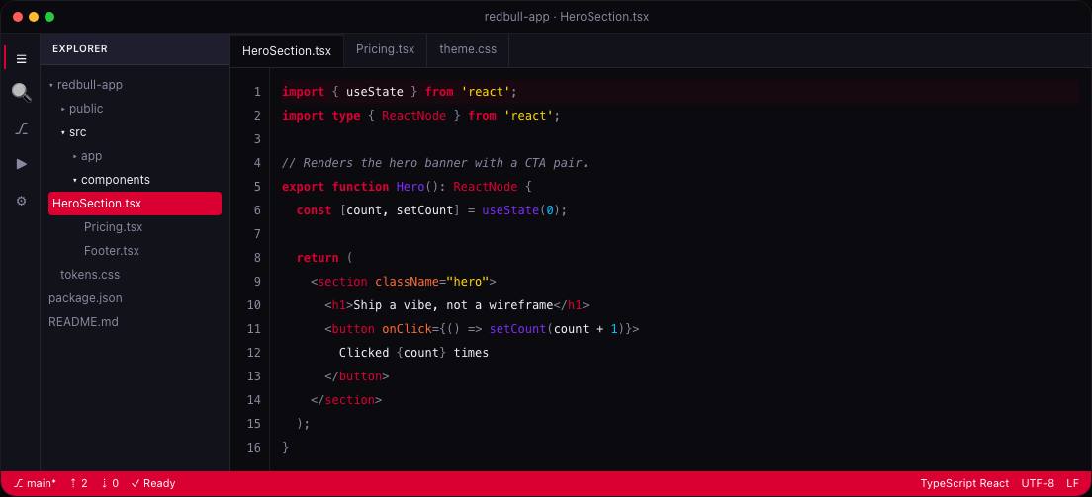Change language mode TypeScript React
The image size is (1092, 497).
click(x=964, y=483)
